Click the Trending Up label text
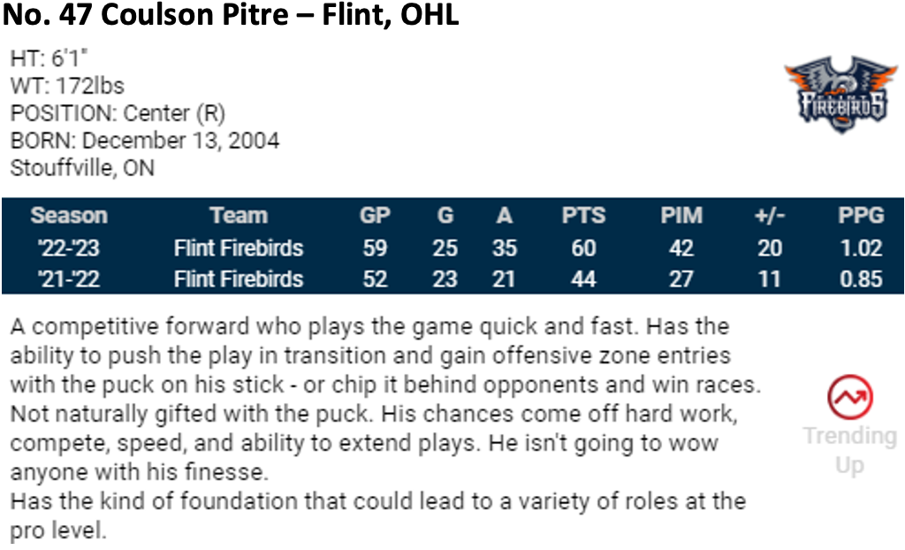This screenshot has height=550, width=905. point(849,450)
